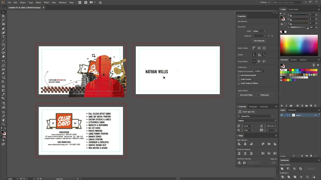The width and height of the screenshot is (321, 180).
Task: Create new layer in Layers panel
Action: (x=311, y=156)
